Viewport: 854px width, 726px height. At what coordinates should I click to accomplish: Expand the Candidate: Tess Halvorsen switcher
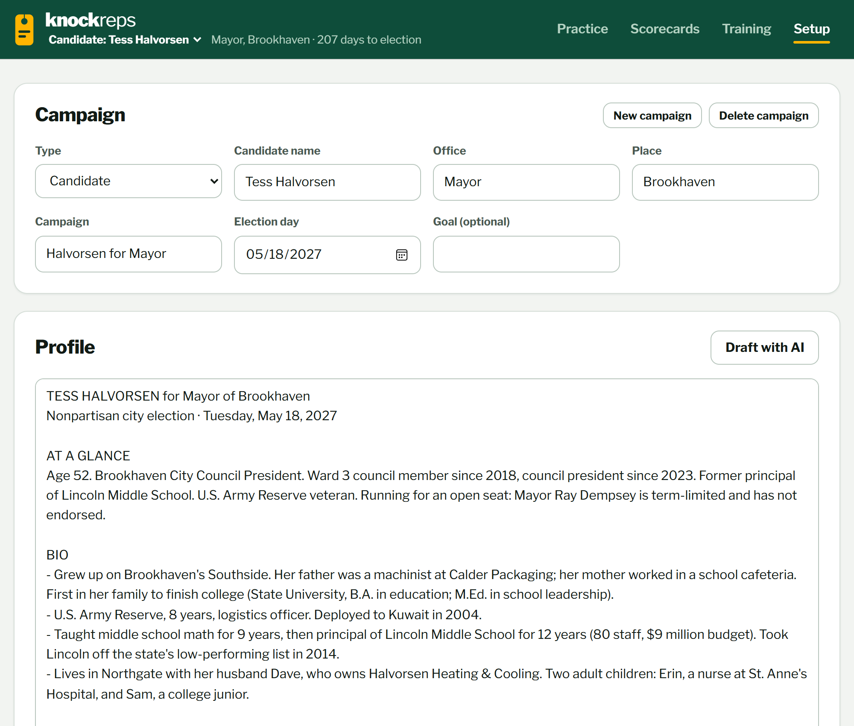125,40
